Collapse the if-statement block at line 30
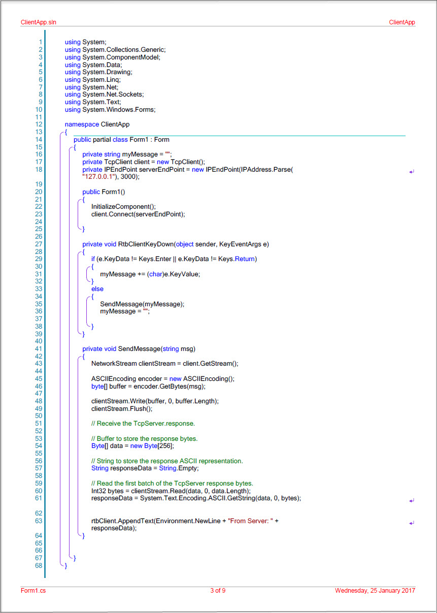This screenshot has width=437, height=613. tap(91, 266)
